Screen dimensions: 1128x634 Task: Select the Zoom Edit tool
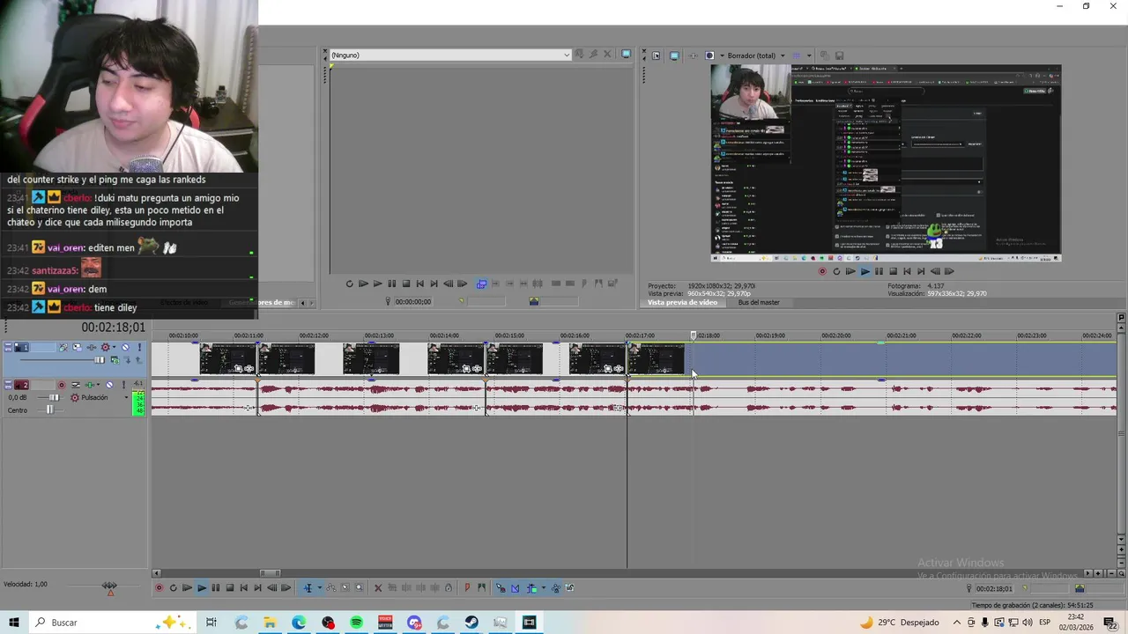(x=360, y=587)
